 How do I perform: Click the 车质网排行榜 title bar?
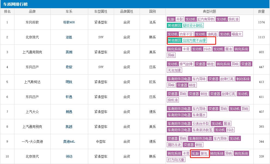click(16, 4)
